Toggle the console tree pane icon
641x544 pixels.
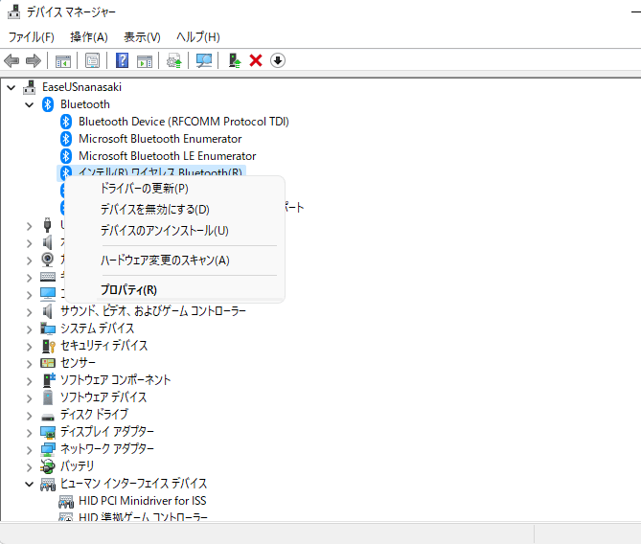[63, 61]
